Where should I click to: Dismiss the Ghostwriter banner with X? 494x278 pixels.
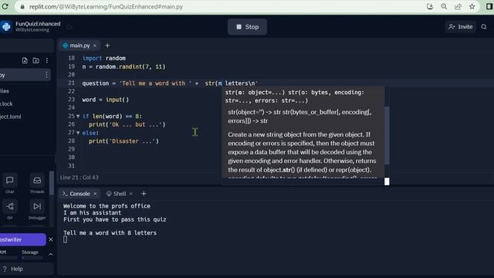pos(51,239)
